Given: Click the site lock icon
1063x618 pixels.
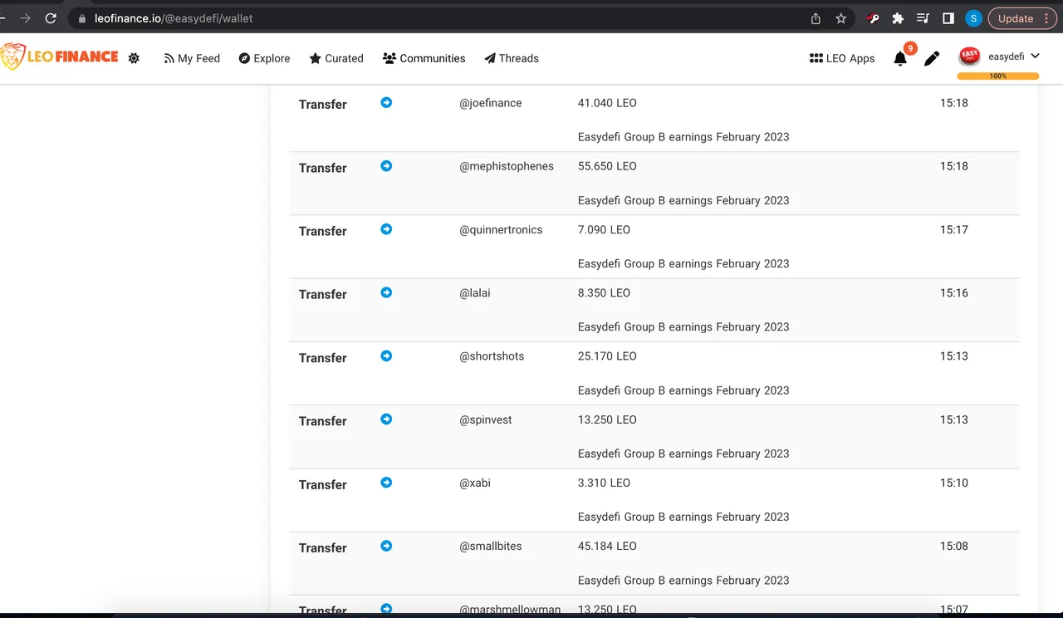Looking at the screenshot, I should pos(81,18).
